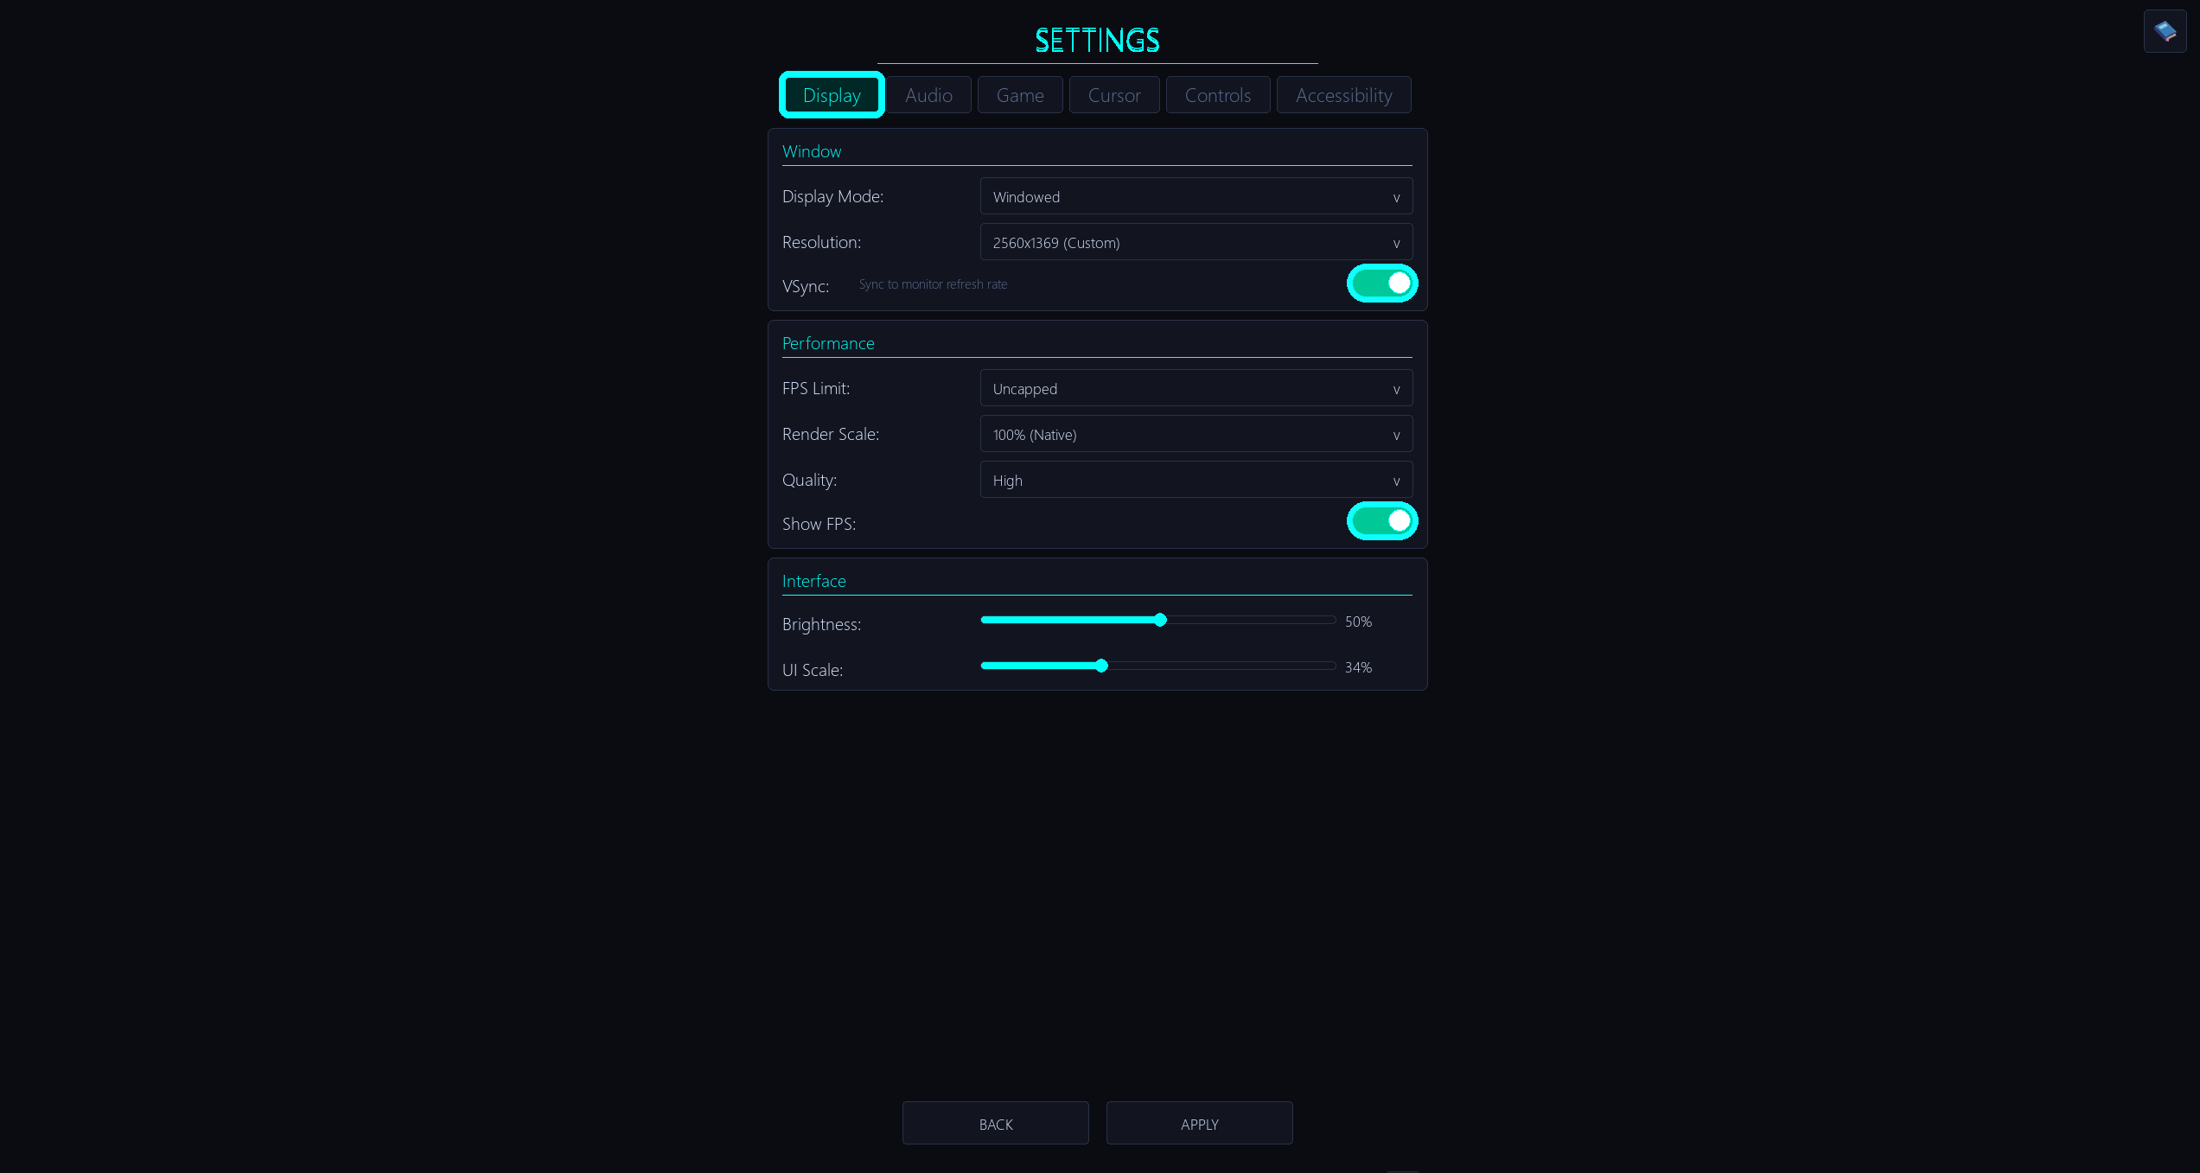Open the Accessibility tab

(1343, 95)
